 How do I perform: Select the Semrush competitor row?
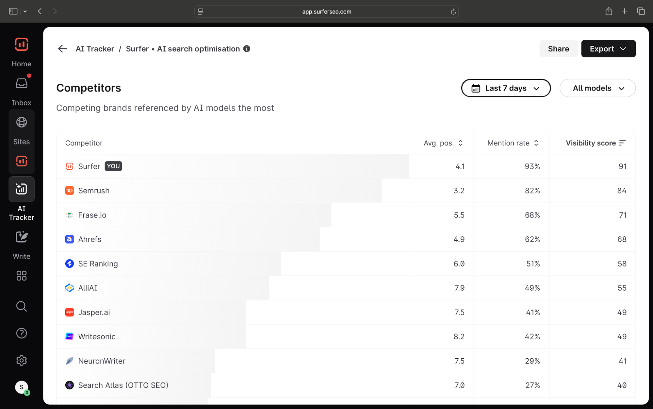94,191
